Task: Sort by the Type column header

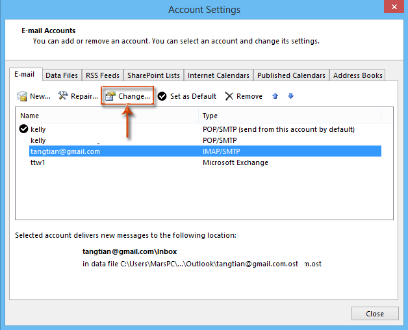Action: (290, 116)
